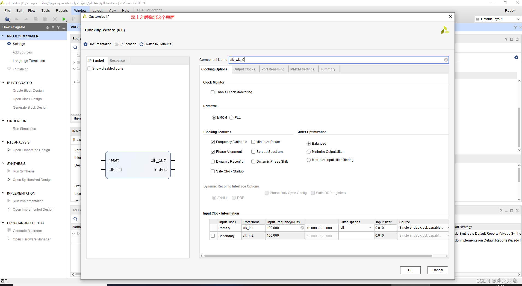Image resolution: width=522 pixels, height=286 pixels.
Task: Click Sources panel search magnifier icon
Action: (x=75, y=48)
